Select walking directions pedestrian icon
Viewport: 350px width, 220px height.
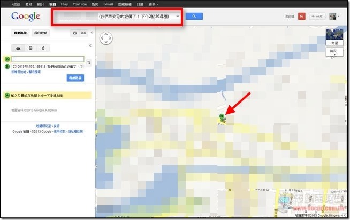tap(43, 48)
